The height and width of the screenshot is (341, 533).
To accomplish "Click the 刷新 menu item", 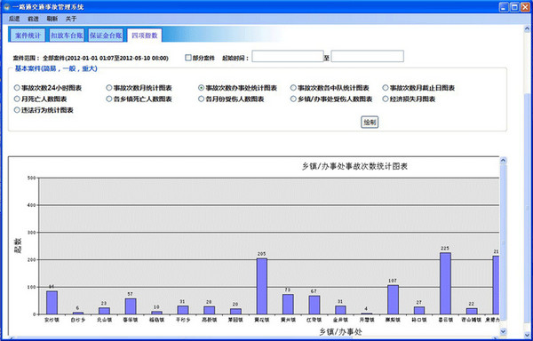I will [52, 19].
